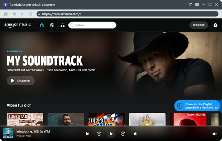The width and height of the screenshot is (222, 141).
Task: Open the Amazon Music Home tab
Action: (42, 25)
